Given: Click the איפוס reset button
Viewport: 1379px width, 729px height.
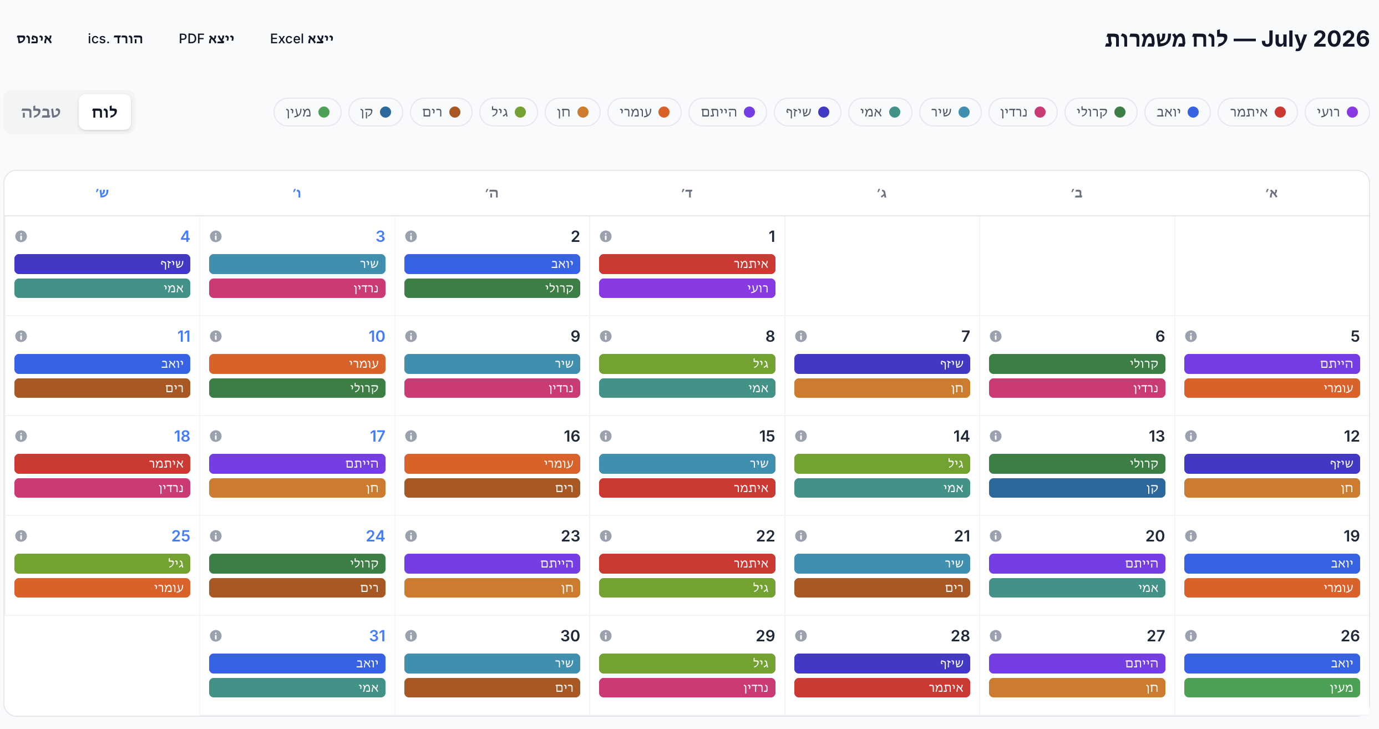Looking at the screenshot, I should click(34, 39).
